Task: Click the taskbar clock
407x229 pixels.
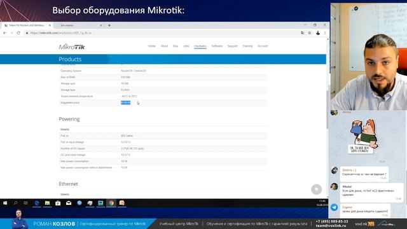Action: (x=322, y=203)
